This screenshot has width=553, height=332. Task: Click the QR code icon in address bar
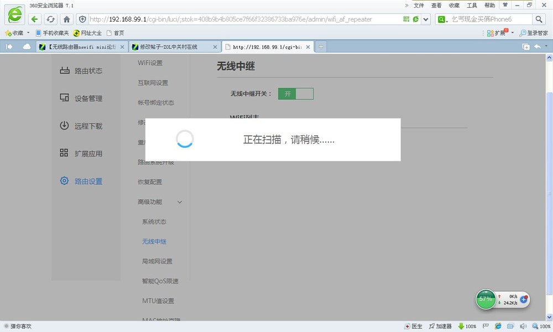406,19
